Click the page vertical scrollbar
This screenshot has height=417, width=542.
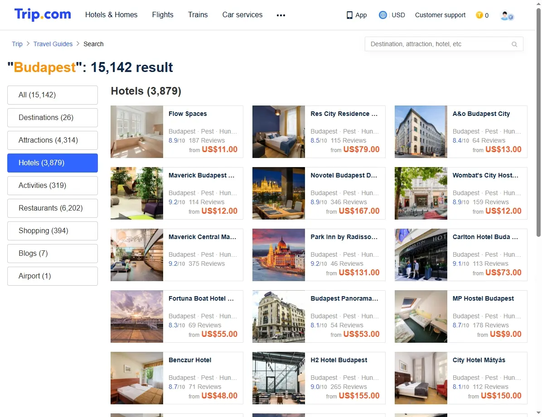(538, 123)
